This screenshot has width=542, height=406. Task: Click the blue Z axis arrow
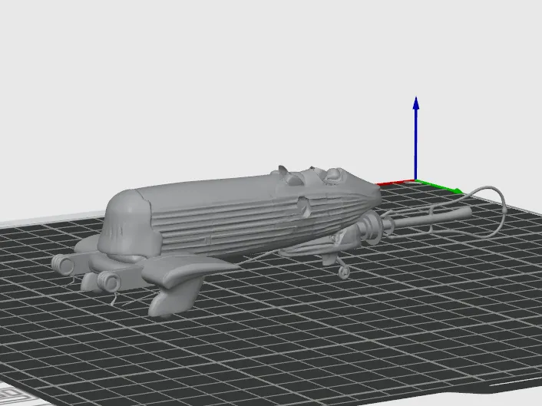[416, 138]
